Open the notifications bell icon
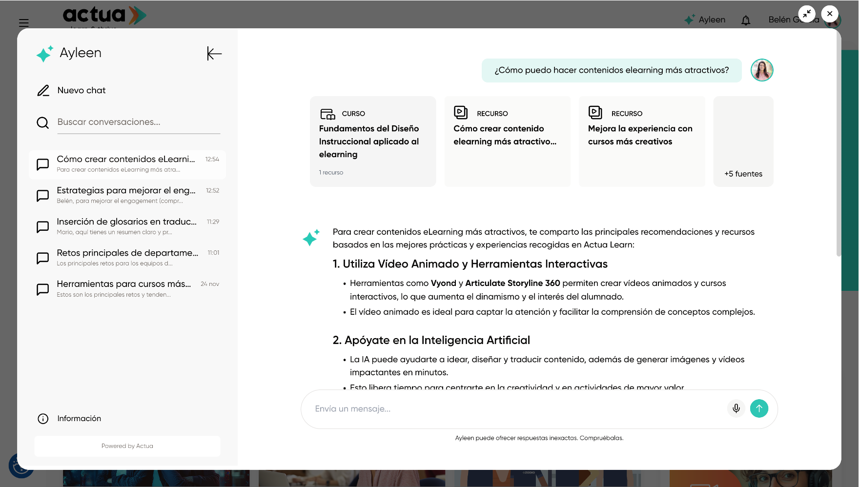This screenshot has width=859, height=487. coord(745,20)
